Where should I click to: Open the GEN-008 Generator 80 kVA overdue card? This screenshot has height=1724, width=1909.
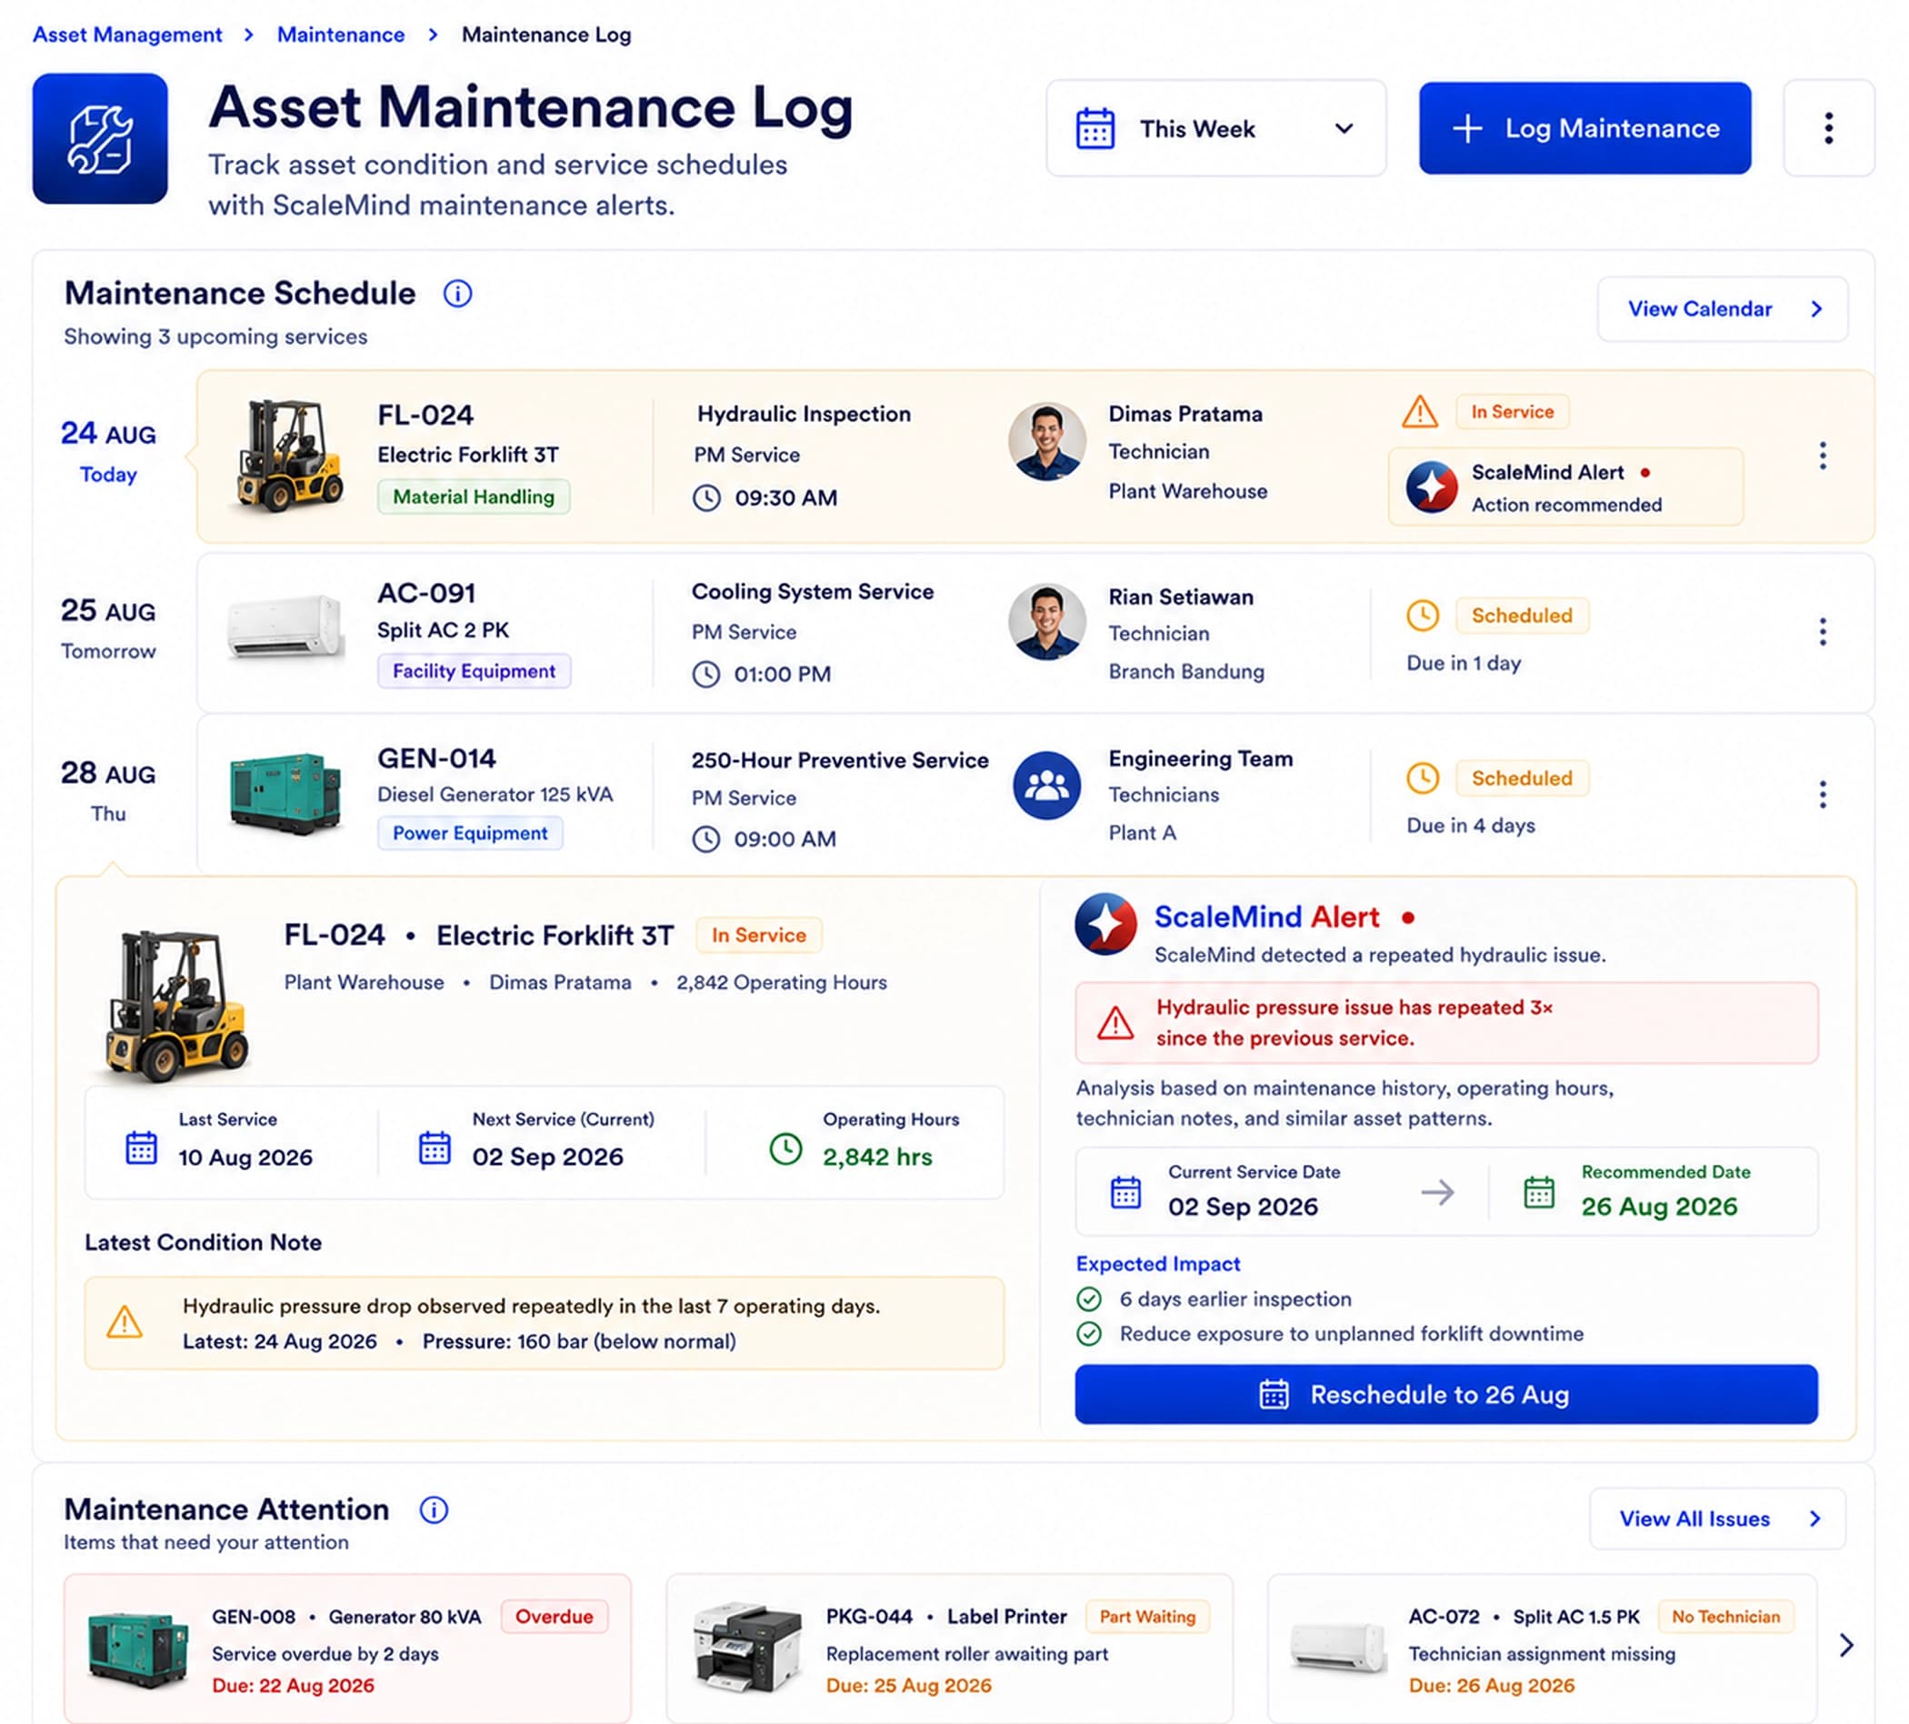pyautogui.click(x=347, y=1649)
